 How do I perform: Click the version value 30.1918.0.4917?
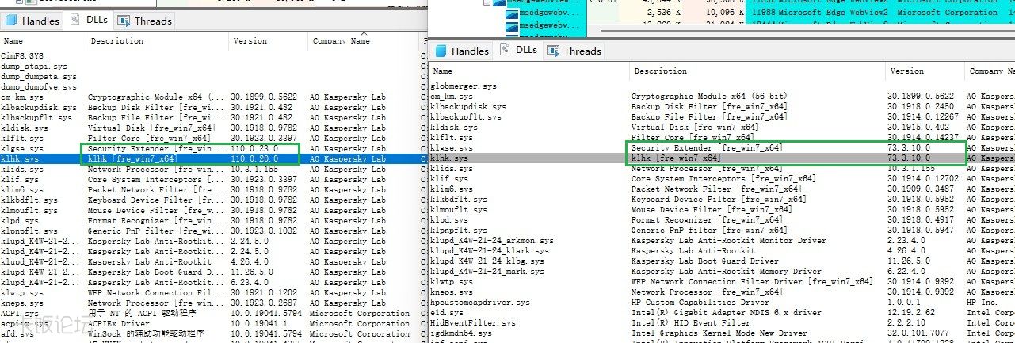[921, 220]
